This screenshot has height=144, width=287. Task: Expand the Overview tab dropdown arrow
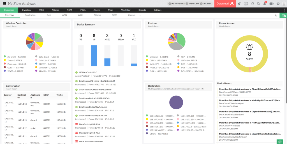pos(18,15)
